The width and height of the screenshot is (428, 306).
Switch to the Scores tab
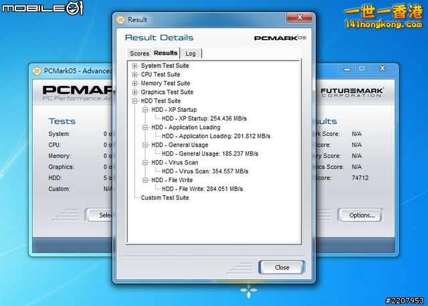coord(139,54)
